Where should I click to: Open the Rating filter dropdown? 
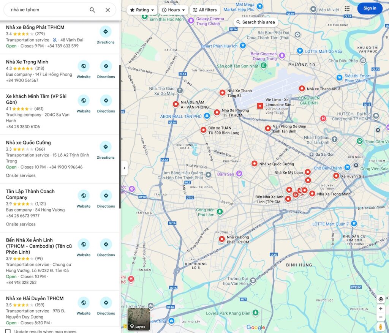point(142,10)
